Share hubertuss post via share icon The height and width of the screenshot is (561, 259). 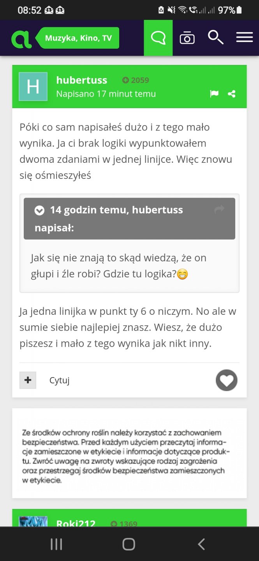(x=232, y=94)
